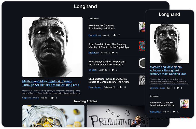
Task: Open How Fine Art Captures Emotion story in mobile view
Action: pyautogui.click(x=162, y=104)
